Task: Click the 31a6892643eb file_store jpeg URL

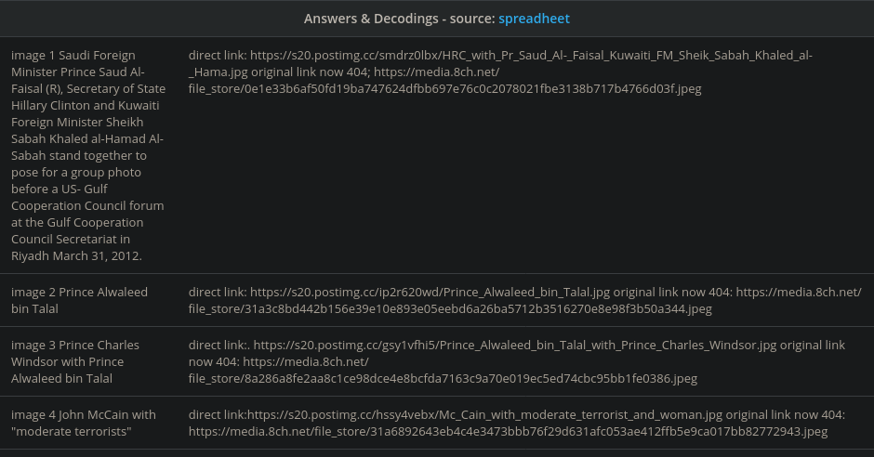Action: point(508,432)
